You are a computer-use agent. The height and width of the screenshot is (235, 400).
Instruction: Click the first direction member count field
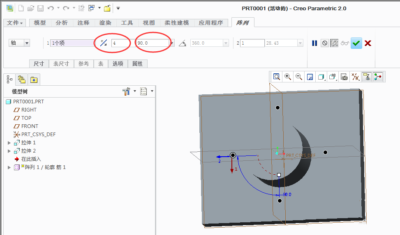pyautogui.click(x=121, y=43)
